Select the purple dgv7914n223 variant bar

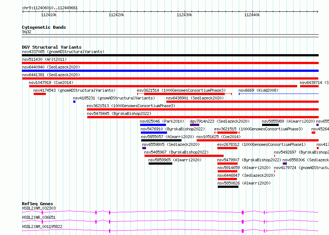pos(194,125)
